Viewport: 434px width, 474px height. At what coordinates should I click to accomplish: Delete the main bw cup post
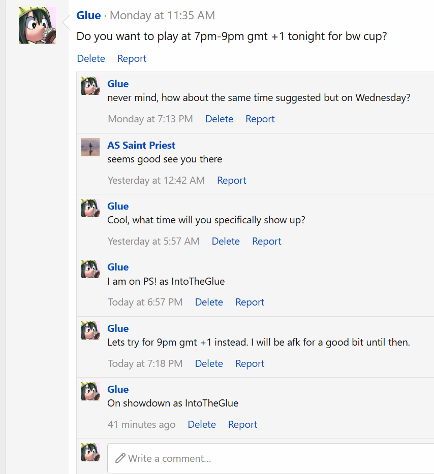(91, 58)
